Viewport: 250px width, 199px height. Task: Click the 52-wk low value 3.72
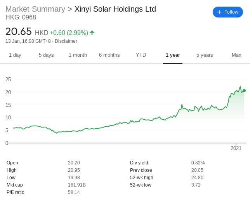tap(196, 185)
